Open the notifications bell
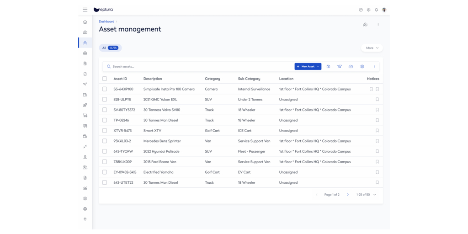Image resolution: width=468 pixels, height=234 pixels. (376, 10)
